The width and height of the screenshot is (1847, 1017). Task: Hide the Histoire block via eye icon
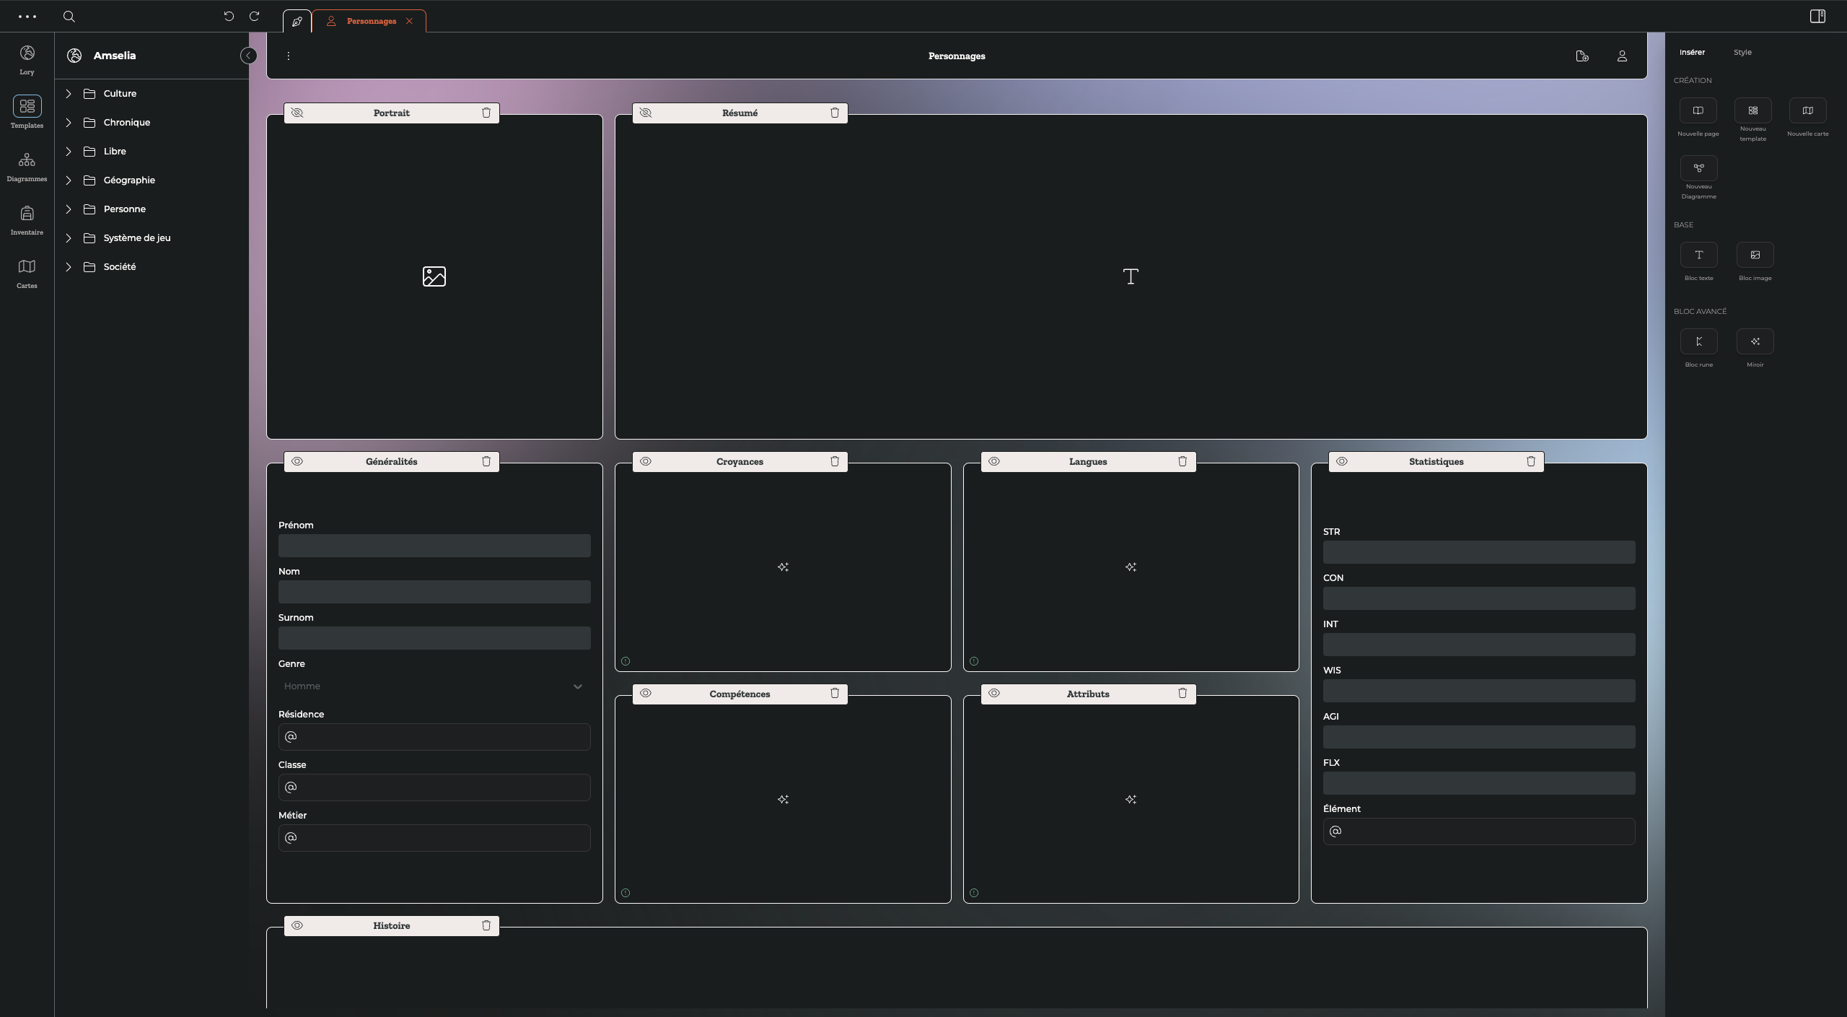[x=297, y=926]
